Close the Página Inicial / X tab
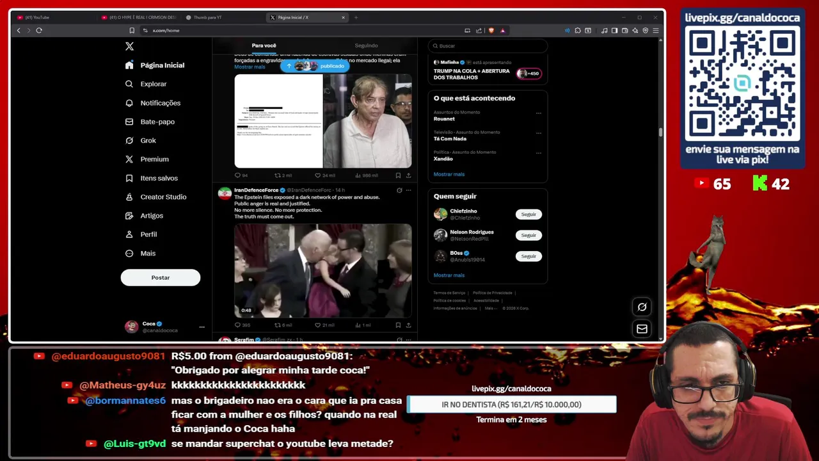 click(x=343, y=17)
